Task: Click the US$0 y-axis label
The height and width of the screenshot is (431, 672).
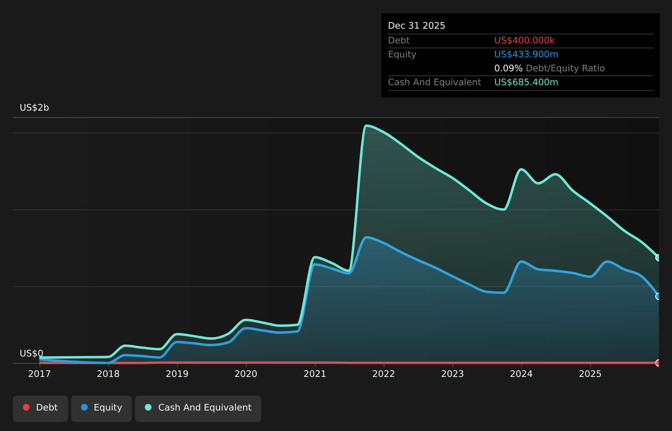Action: coord(32,354)
